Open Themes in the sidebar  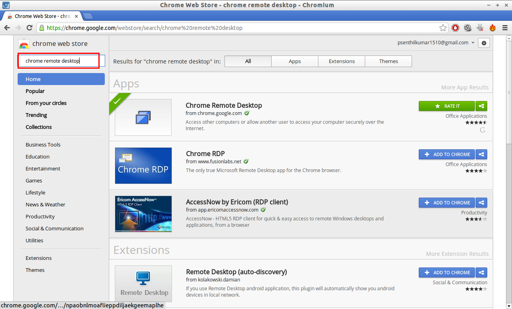[x=35, y=270]
